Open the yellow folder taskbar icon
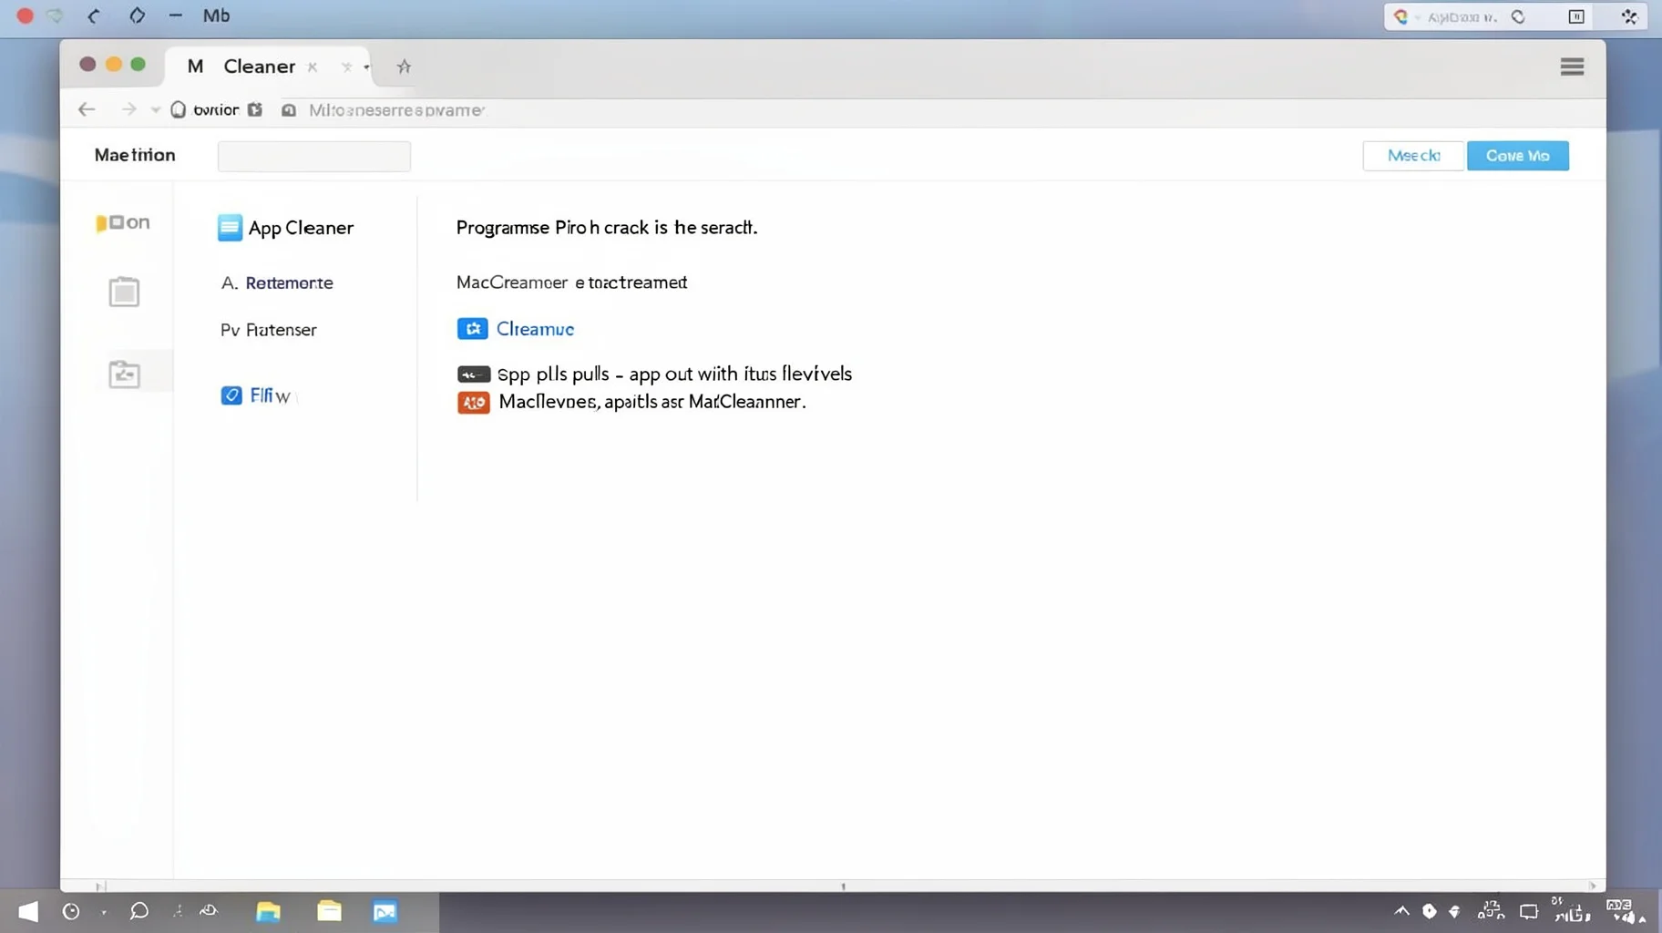Viewport: 1662px width, 933px height. point(329,911)
